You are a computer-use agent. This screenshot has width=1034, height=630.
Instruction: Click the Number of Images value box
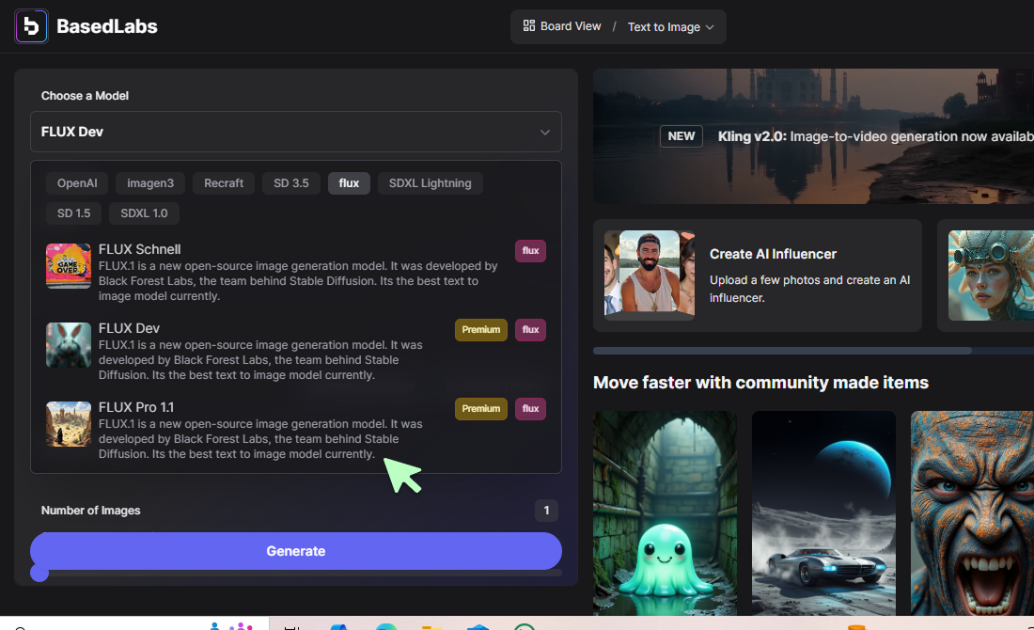point(546,510)
